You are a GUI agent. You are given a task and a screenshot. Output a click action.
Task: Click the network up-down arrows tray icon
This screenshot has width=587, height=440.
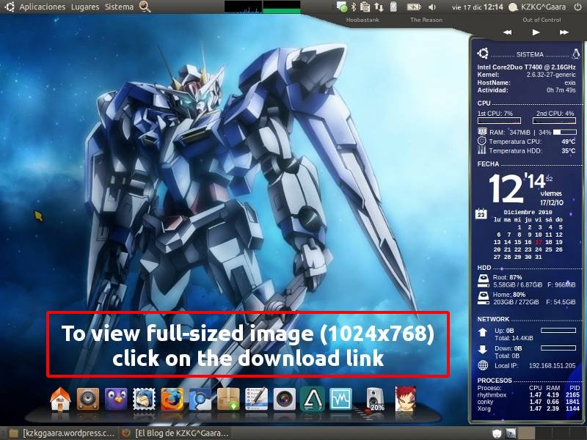379,7
